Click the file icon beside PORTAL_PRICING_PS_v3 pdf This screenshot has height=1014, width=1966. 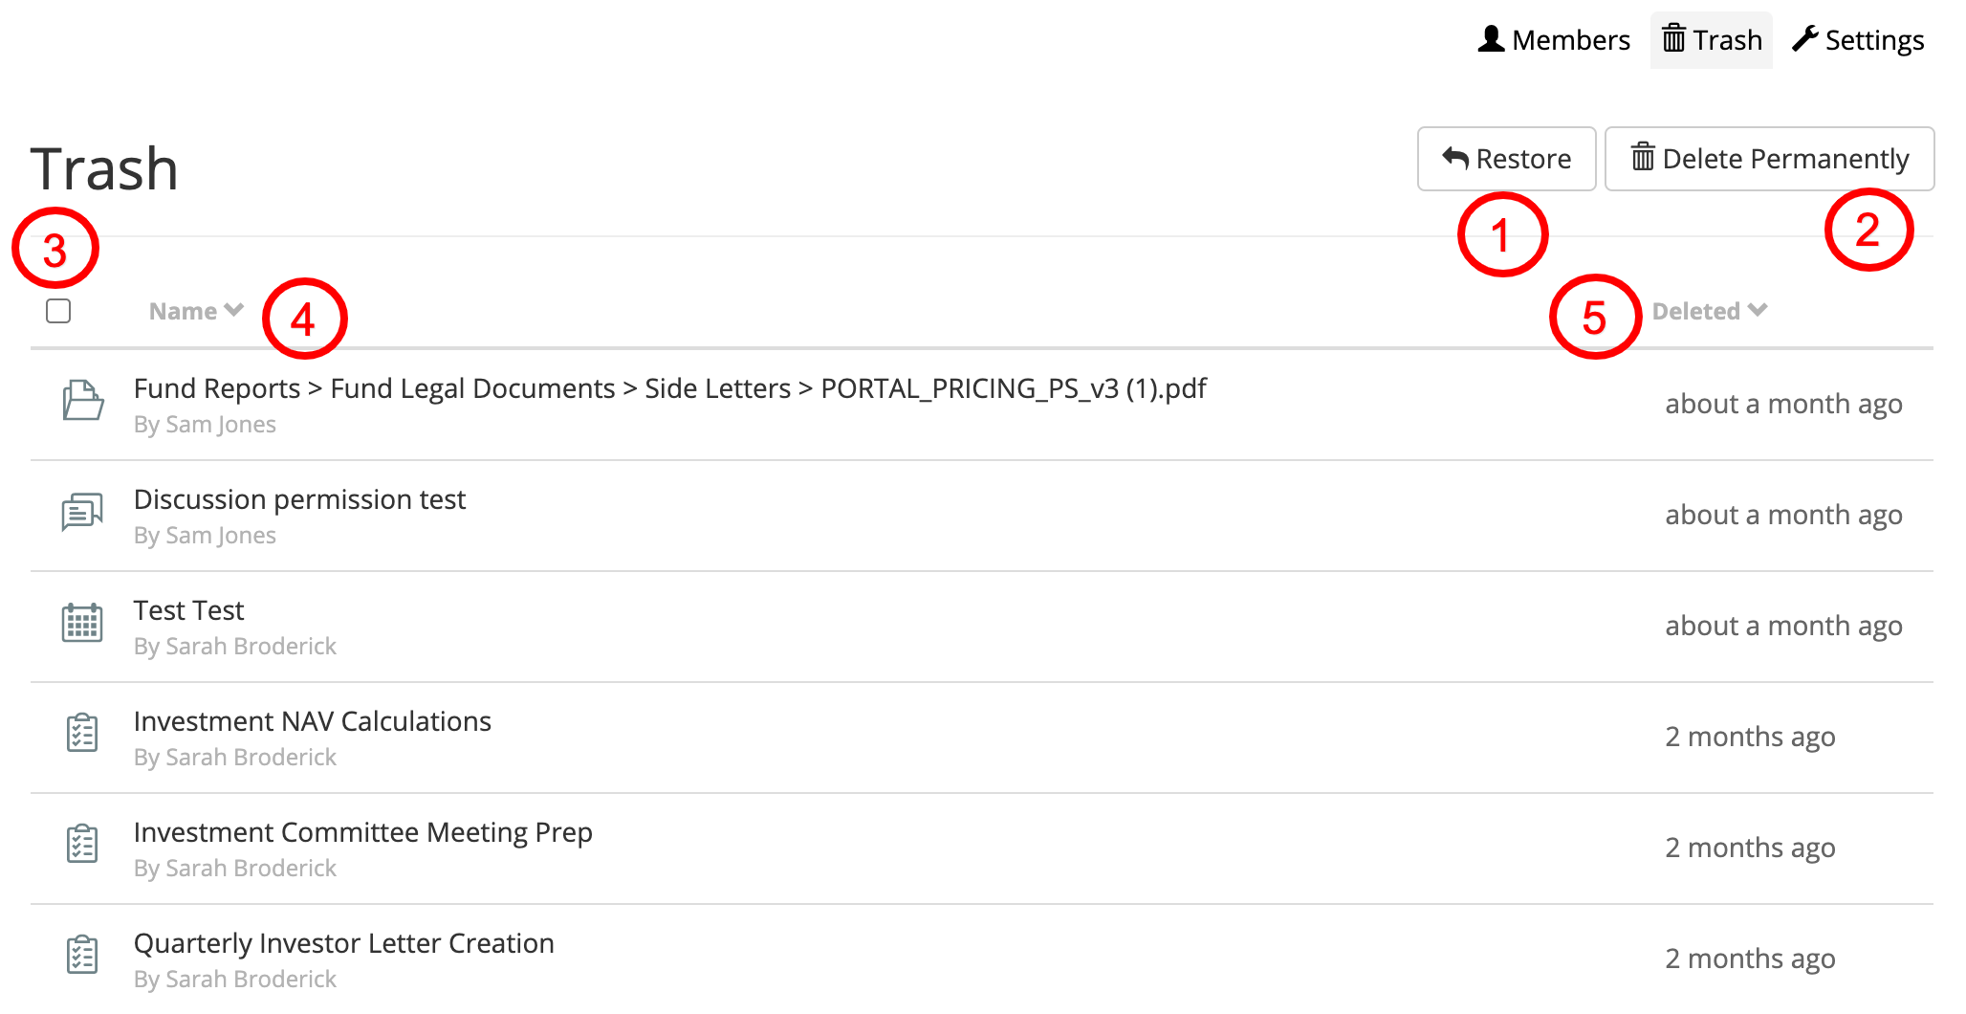pos(83,401)
